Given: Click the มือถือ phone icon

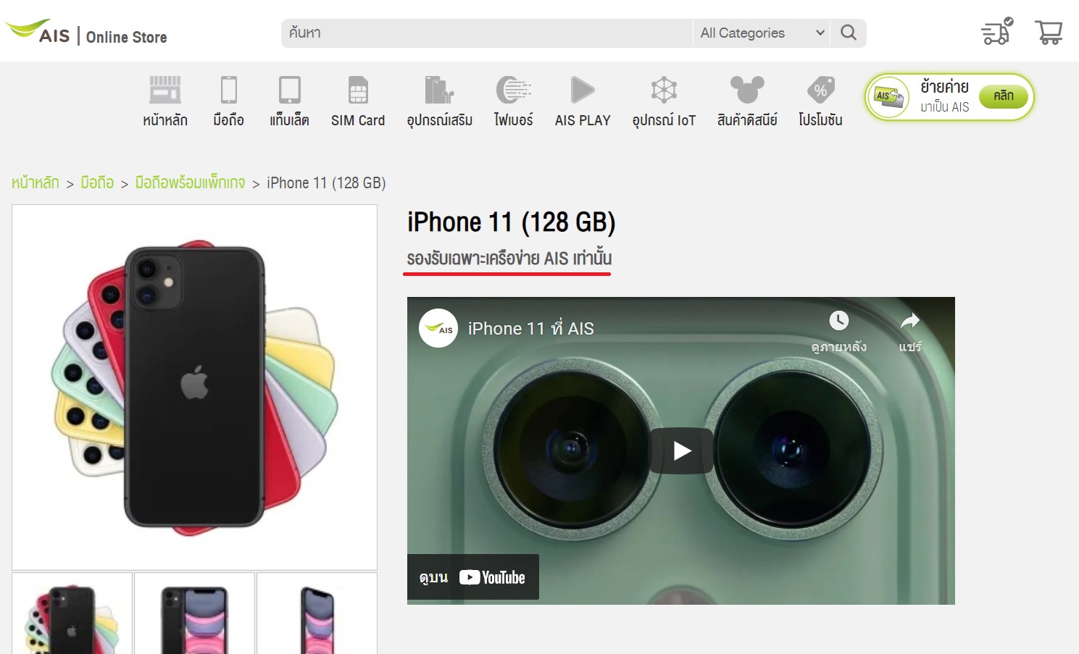Looking at the screenshot, I should pos(229,90).
